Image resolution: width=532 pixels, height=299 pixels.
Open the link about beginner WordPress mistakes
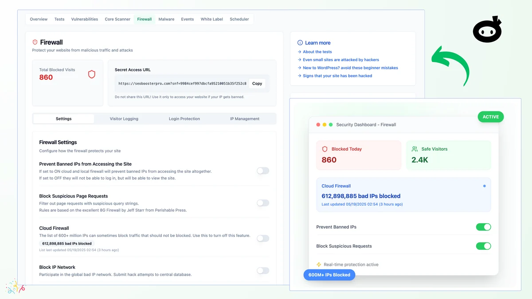click(x=350, y=67)
